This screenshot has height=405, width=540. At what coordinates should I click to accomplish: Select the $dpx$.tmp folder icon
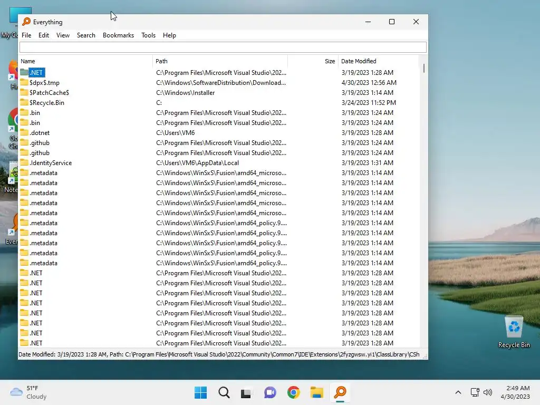click(24, 82)
